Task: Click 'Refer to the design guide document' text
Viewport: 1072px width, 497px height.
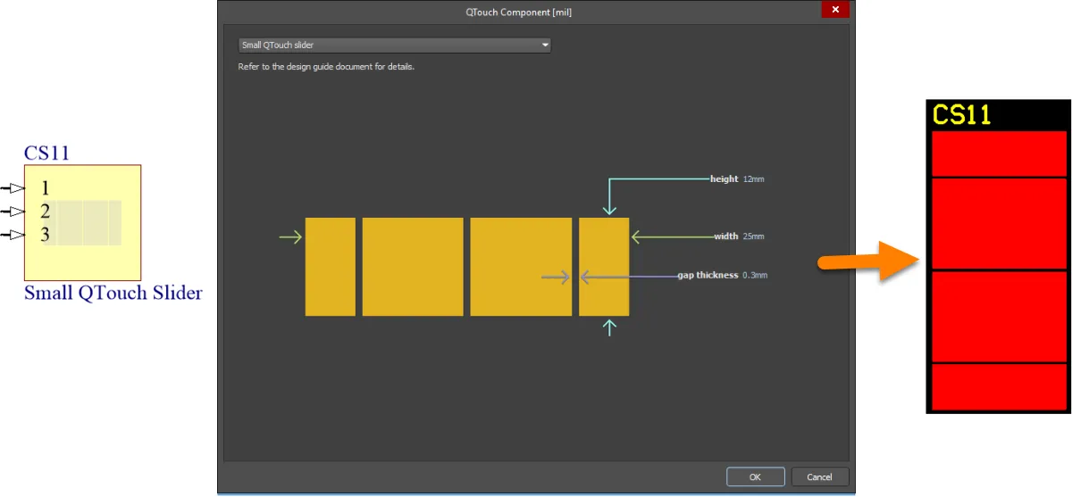Action: point(326,67)
